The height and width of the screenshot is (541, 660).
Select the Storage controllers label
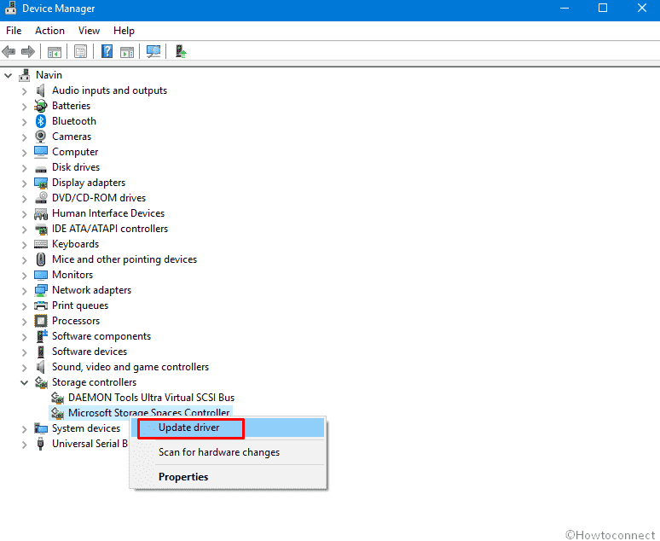(95, 382)
